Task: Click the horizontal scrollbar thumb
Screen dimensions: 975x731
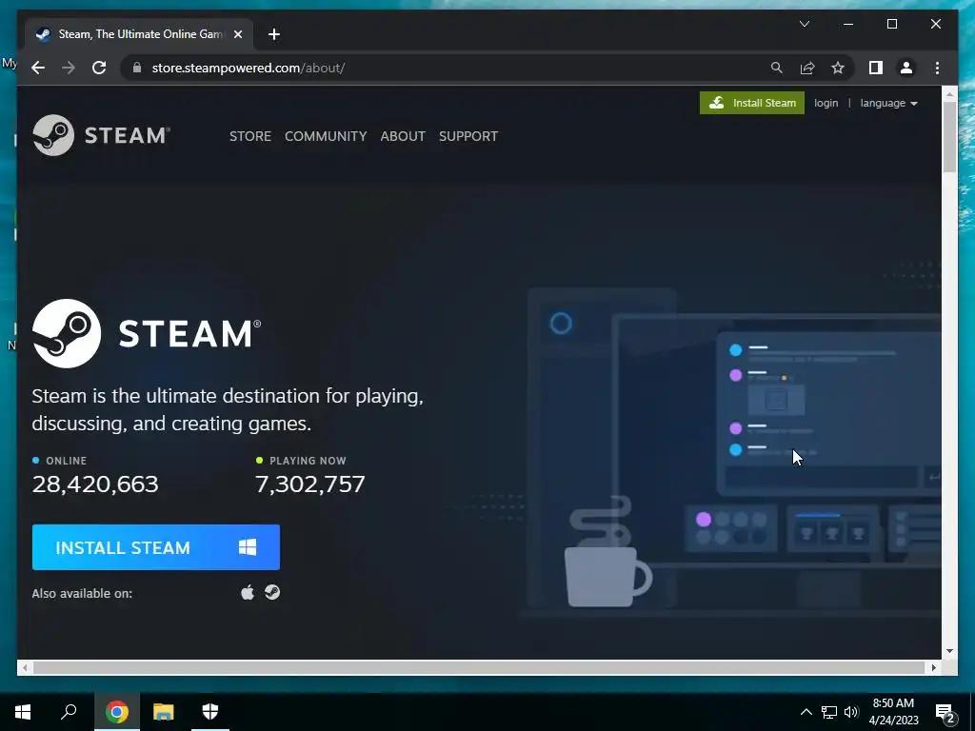Action: click(478, 667)
